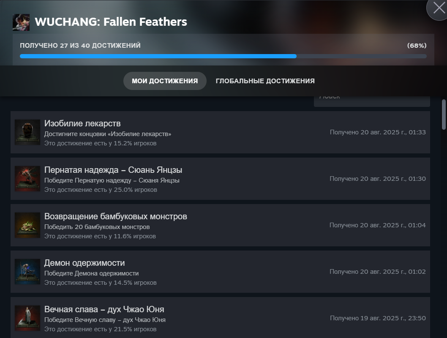
Task: Click the Демон одержимости achievement icon
Action: tap(27, 272)
